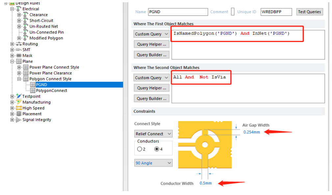Click the Short-Circuit rule icon
The image size is (332, 195).
(x=26, y=21)
